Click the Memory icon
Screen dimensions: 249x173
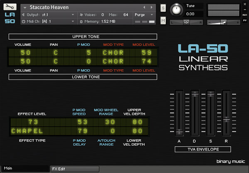[x=81, y=22]
